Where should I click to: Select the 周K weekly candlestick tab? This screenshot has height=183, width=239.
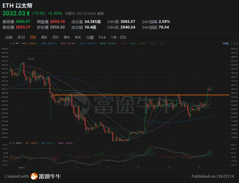click(44, 37)
